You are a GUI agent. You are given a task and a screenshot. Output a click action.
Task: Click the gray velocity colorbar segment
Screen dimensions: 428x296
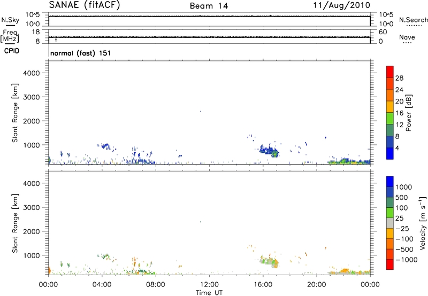(x=390, y=223)
